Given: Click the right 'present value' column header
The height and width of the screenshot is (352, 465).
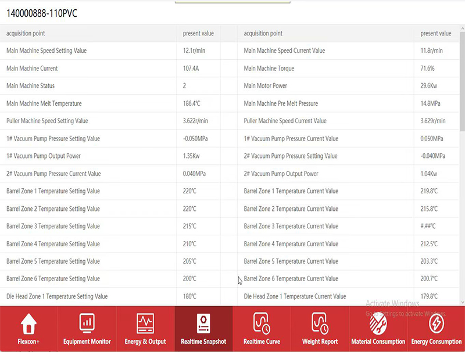Looking at the screenshot, I should (435, 34).
